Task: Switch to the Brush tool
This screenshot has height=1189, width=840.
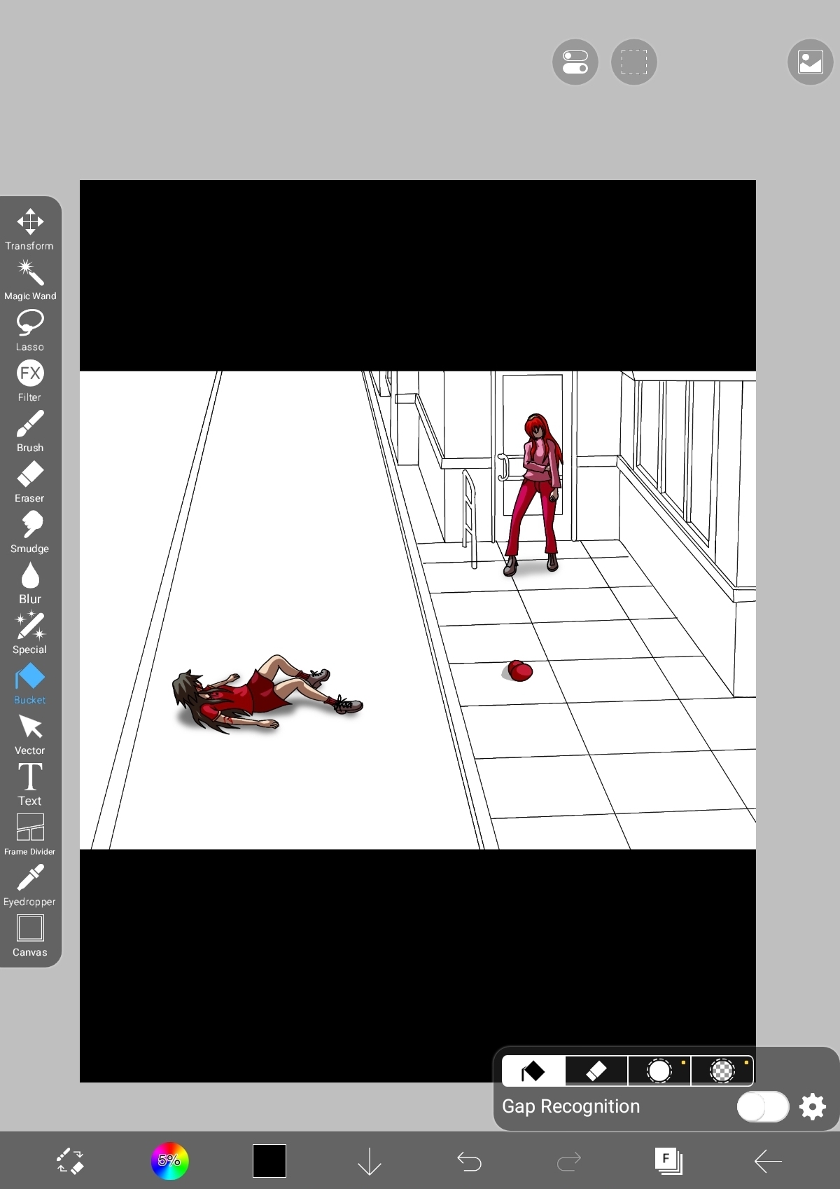Action: coord(30,430)
